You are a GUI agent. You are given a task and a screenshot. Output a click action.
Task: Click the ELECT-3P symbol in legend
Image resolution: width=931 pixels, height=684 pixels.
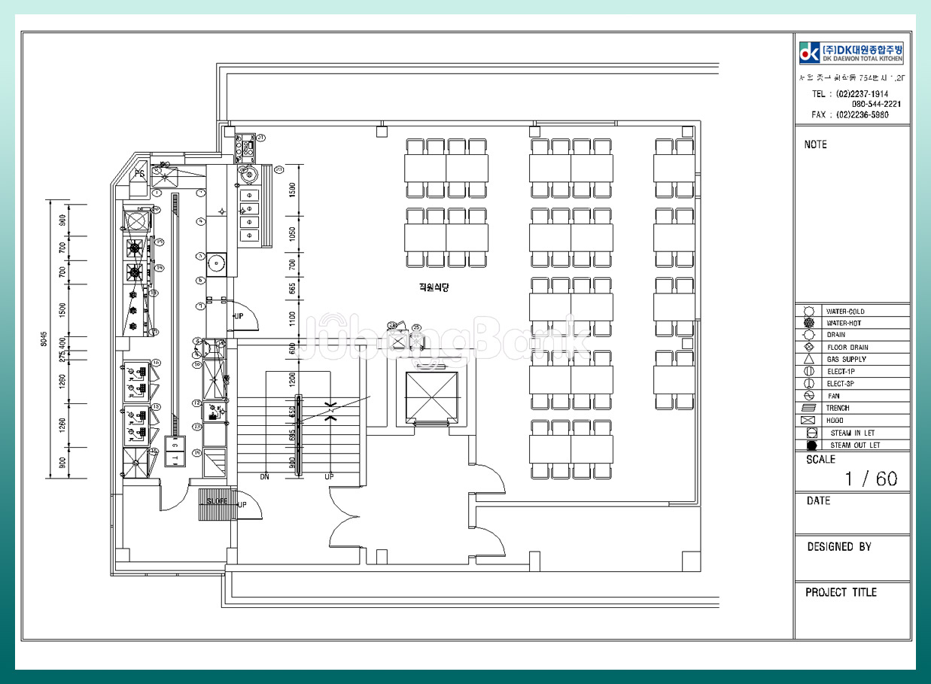point(809,384)
